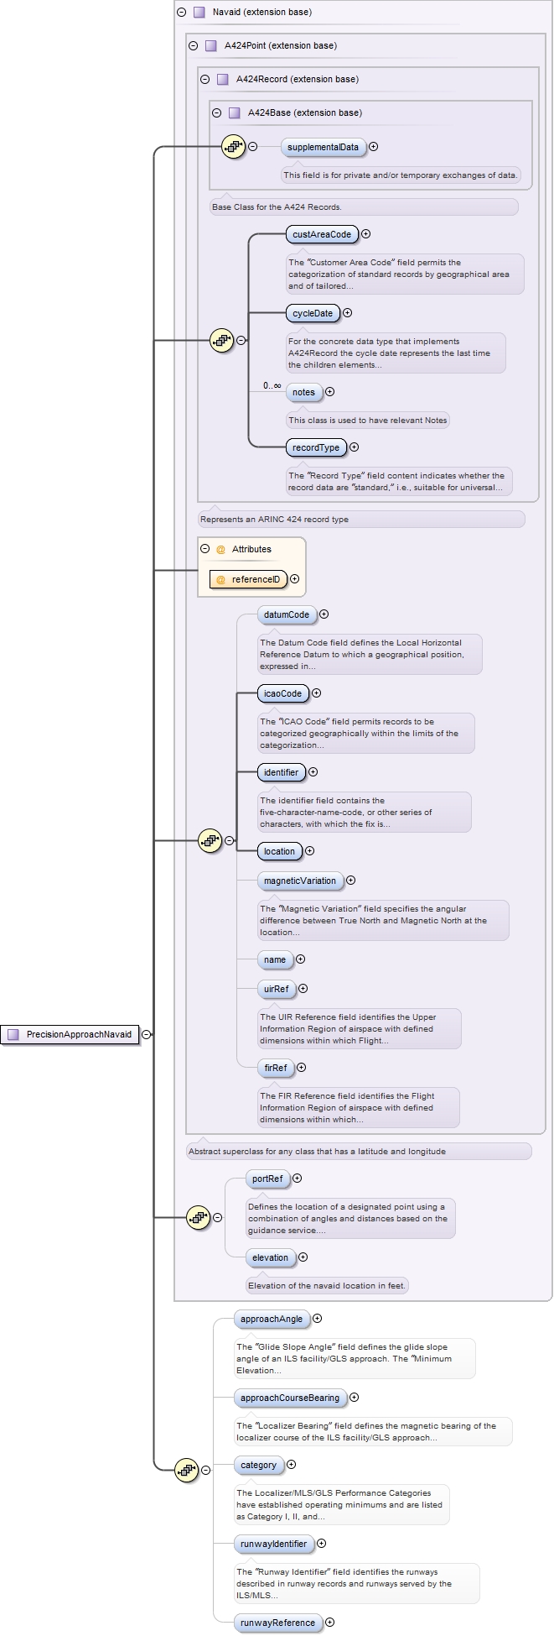Collapse the A424Point extension base box
The image size is (554, 1636).
(x=194, y=46)
